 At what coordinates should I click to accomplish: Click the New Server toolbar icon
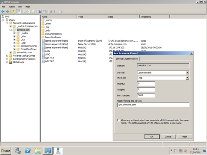(x=51, y=12)
